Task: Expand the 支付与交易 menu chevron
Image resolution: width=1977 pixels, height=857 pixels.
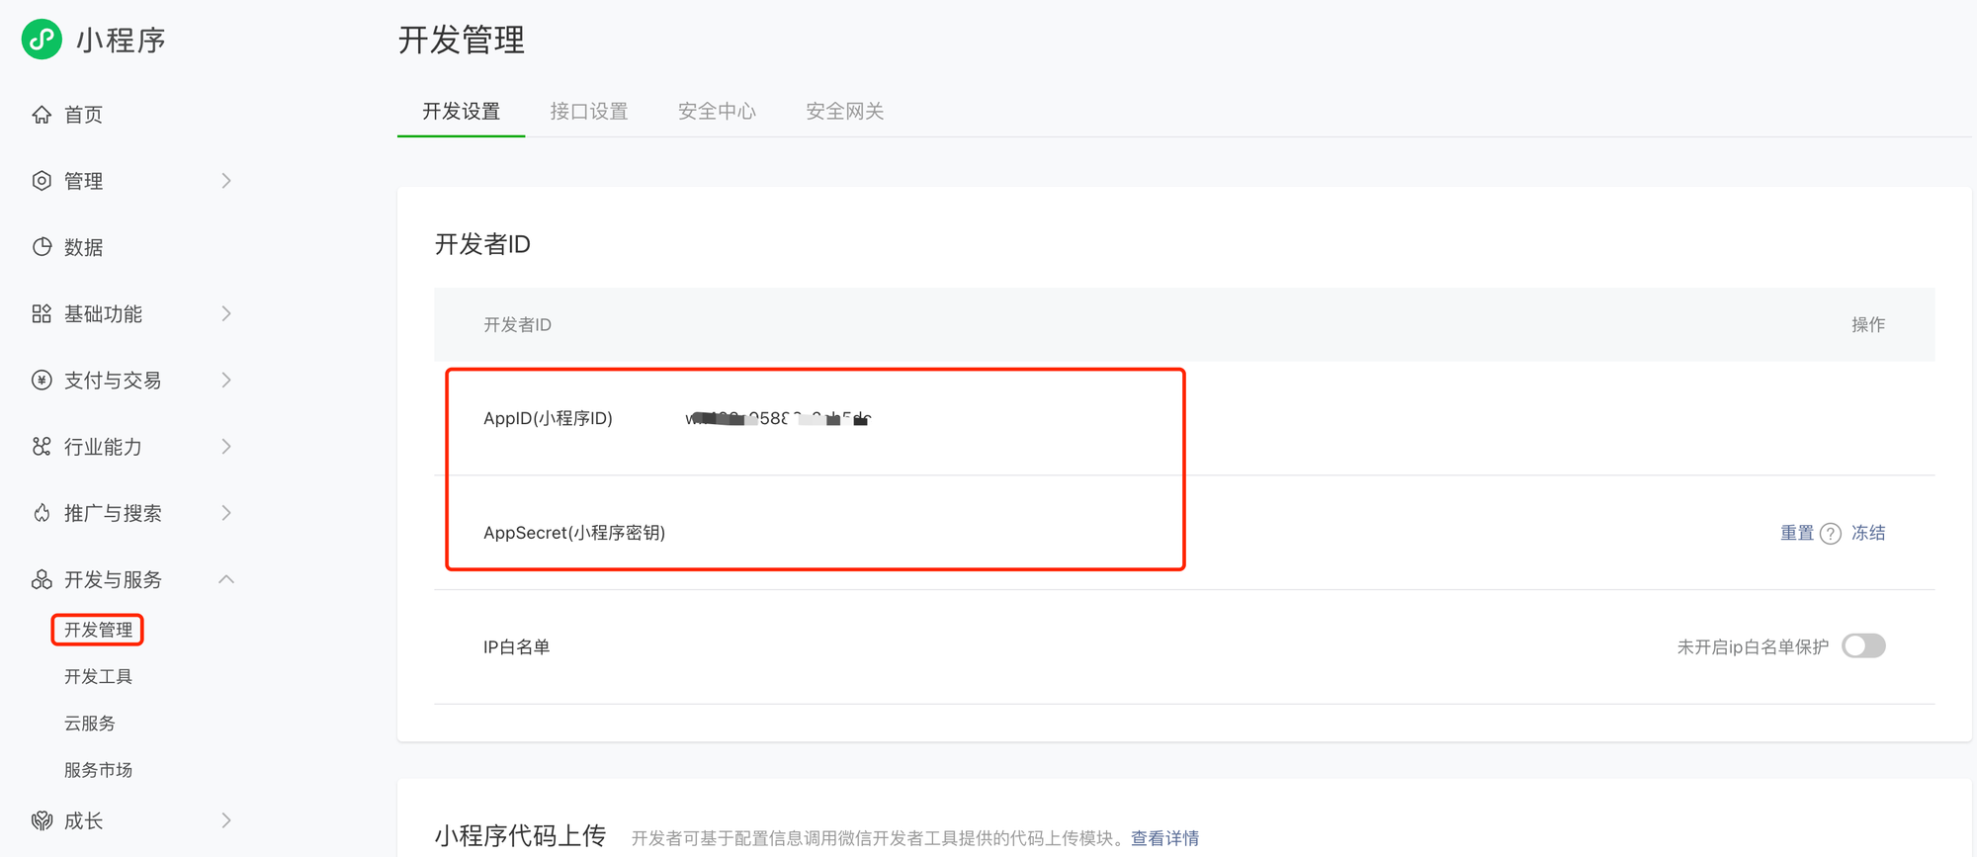Action: (x=226, y=380)
